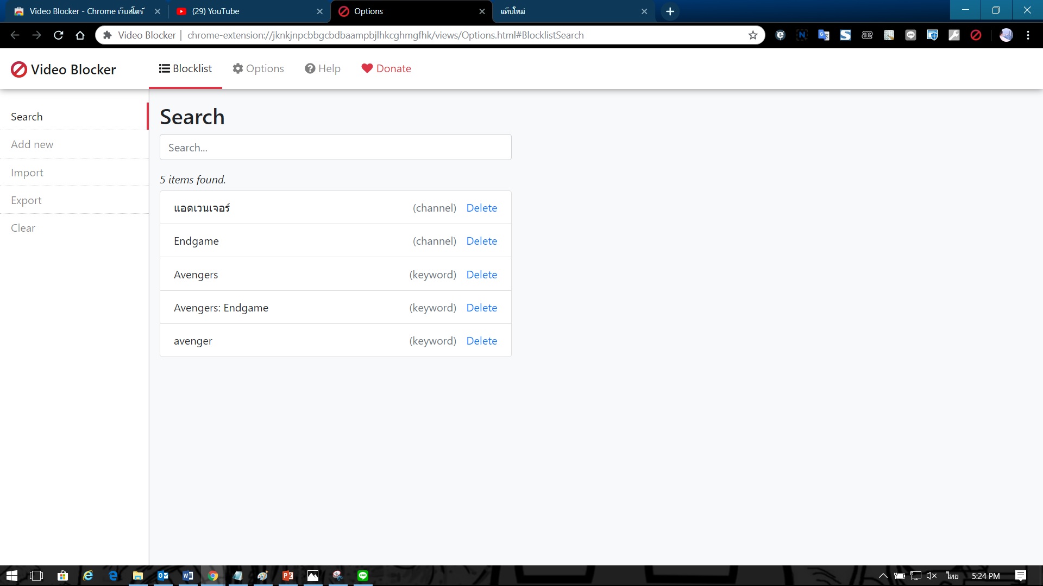Open the Help tab
This screenshot has width=1043, height=586.
[323, 68]
